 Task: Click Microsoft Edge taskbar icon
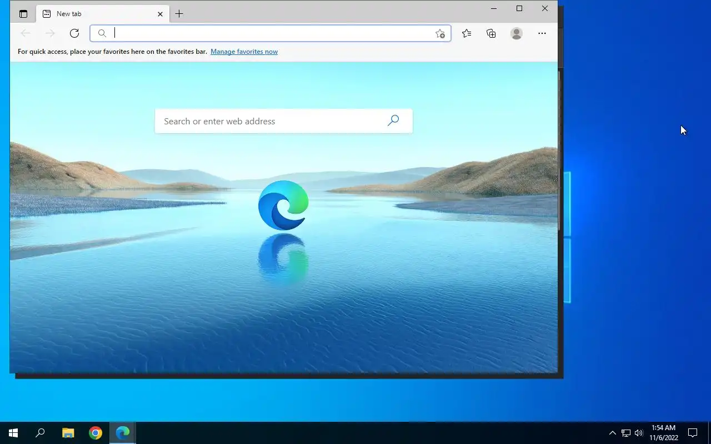point(123,433)
